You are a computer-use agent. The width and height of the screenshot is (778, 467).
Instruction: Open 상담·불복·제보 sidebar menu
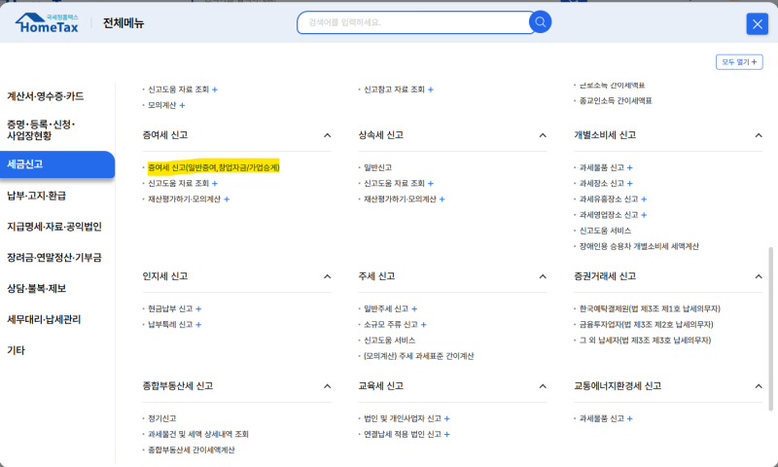[36, 288]
